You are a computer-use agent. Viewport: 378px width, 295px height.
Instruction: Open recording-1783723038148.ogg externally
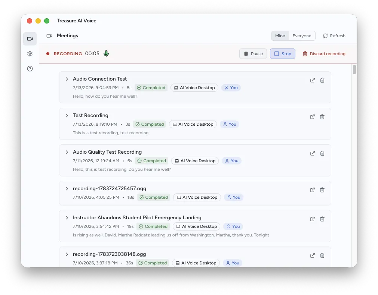click(313, 255)
